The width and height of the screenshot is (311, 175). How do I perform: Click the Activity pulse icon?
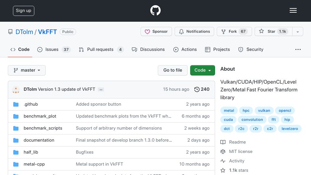coord(223,161)
